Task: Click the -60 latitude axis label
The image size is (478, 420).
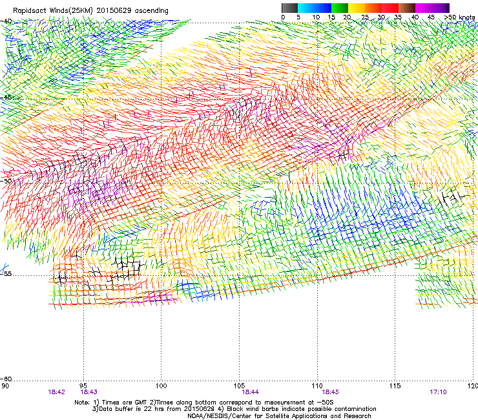Action: 6,379
